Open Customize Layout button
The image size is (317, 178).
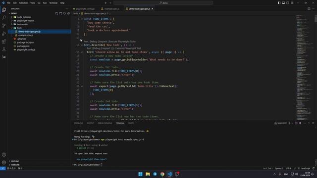(292, 3)
